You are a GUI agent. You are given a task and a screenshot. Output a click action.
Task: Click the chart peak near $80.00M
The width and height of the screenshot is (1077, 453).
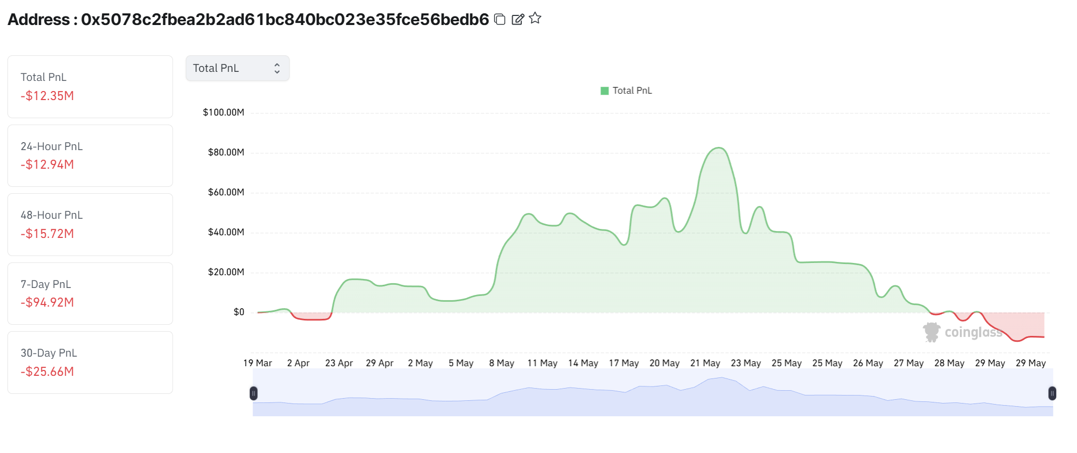[x=719, y=148]
